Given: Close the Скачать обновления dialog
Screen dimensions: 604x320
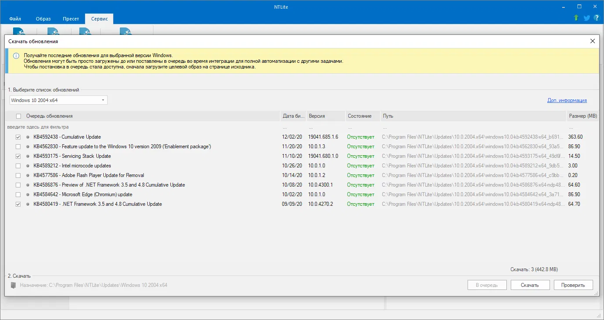Looking at the screenshot, I should tap(592, 41).
